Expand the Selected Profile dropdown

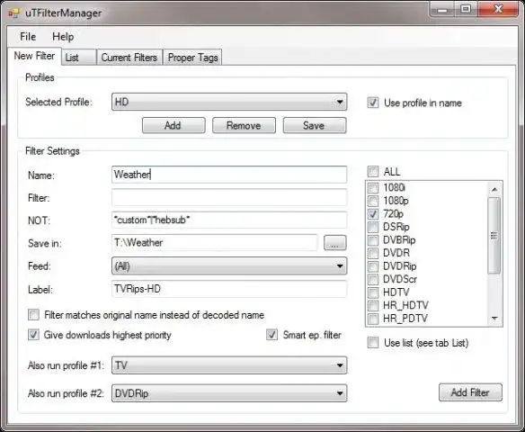point(229,102)
